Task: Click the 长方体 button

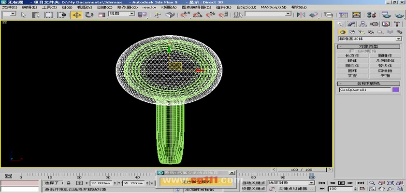Action: coord(353,55)
